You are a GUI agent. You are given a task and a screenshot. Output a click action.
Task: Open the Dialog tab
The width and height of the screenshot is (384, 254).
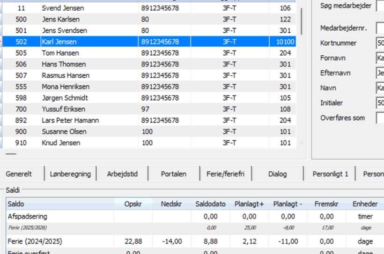pyautogui.click(x=277, y=174)
